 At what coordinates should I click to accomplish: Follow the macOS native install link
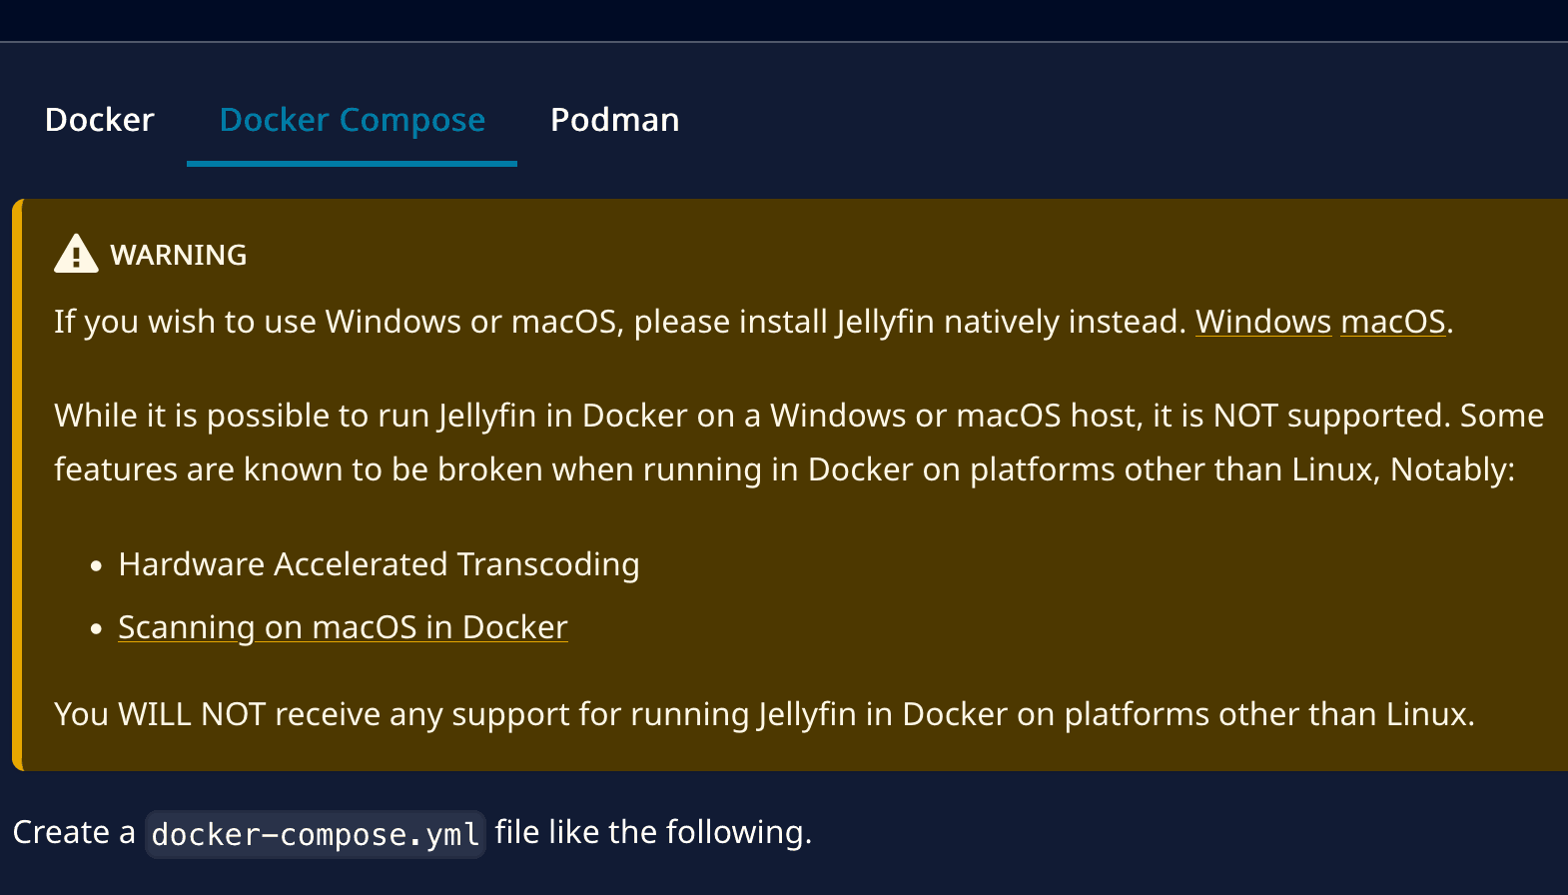pyautogui.click(x=1392, y=321)
